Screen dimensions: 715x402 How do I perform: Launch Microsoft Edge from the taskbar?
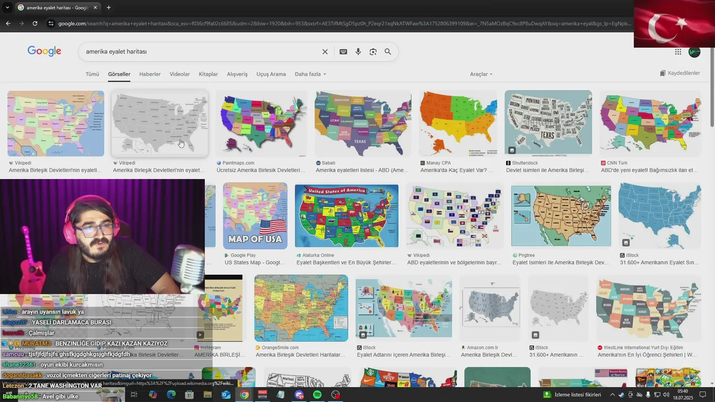(x=171, y=395)
